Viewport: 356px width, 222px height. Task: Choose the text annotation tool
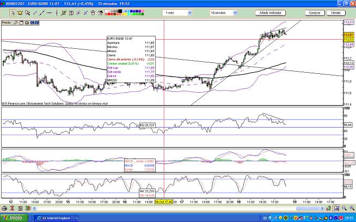pos(71,13)
